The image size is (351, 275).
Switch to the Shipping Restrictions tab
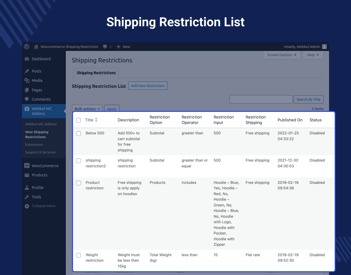(96, 73)
